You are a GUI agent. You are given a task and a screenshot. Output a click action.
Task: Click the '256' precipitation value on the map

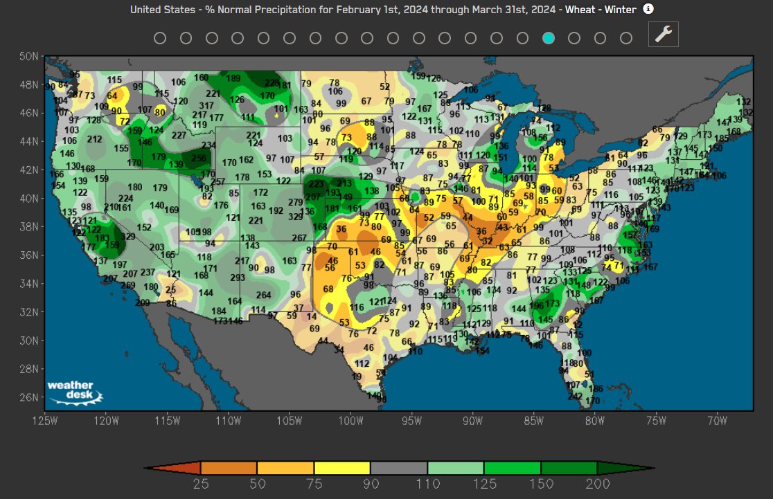199,158
